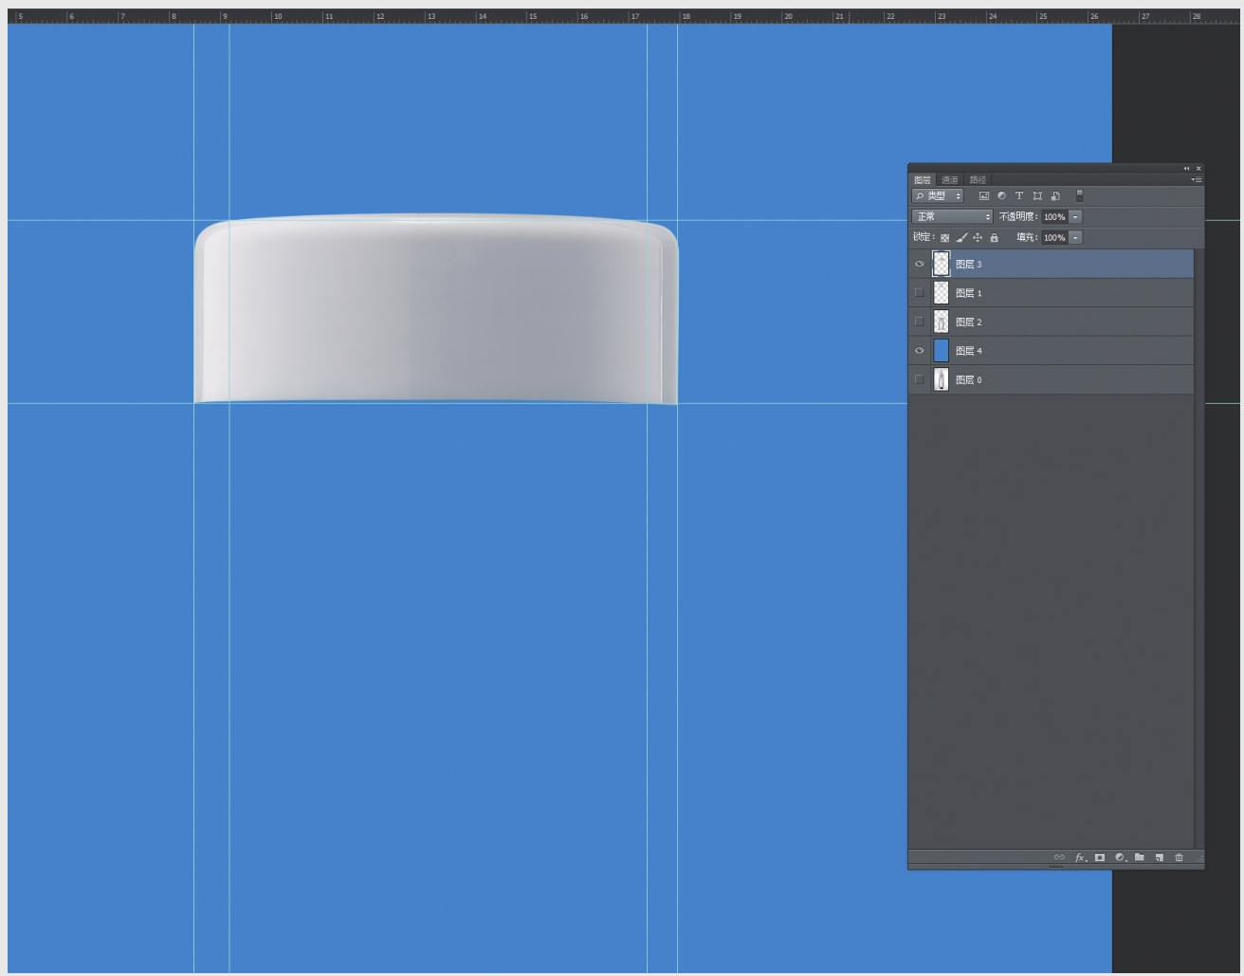Image resolution: width=1244 pixels, height=976 pixels.
Task: Click the add layer style fx icon
Action: pyautogui.click(x=1080, y=857)
